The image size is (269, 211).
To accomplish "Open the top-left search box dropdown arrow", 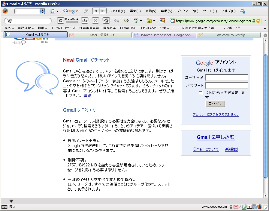I will tap(42, 11).
